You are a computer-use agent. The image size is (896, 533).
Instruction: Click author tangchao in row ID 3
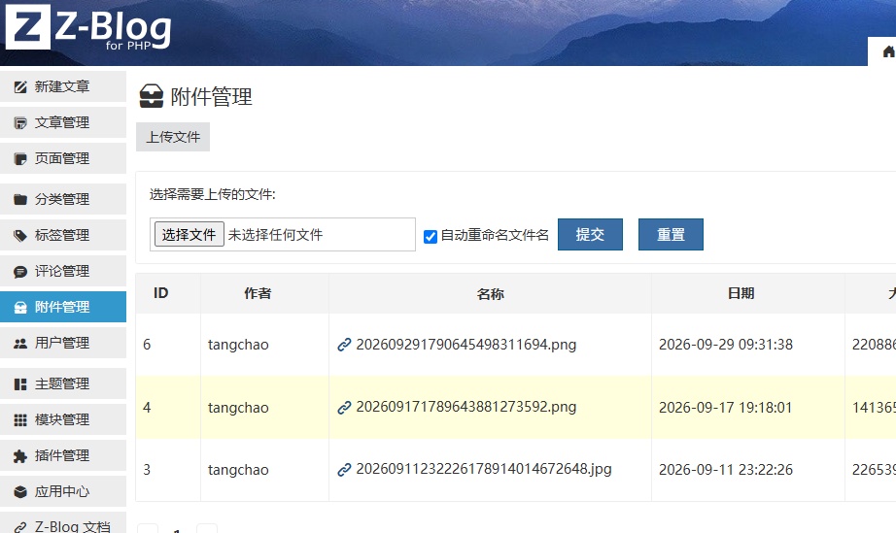[x=238, y=470]
